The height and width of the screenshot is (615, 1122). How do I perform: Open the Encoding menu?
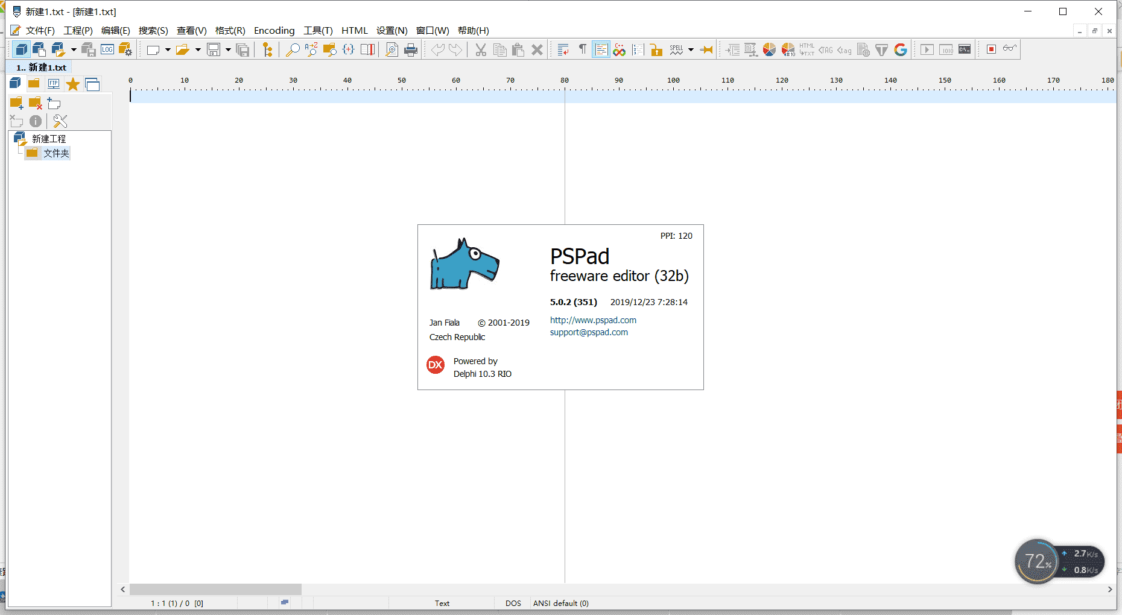click(274, 31)
